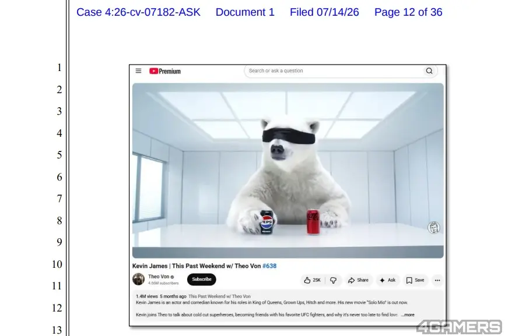Click the 'Page 12 of 36' header text
505x336 pixels.
(408, 12)
